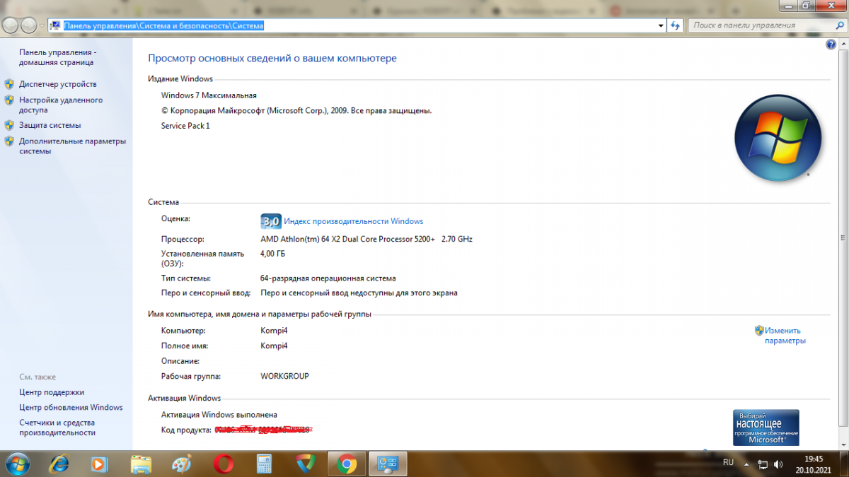
Task: Open the RU input language selector
Action: 728,462
